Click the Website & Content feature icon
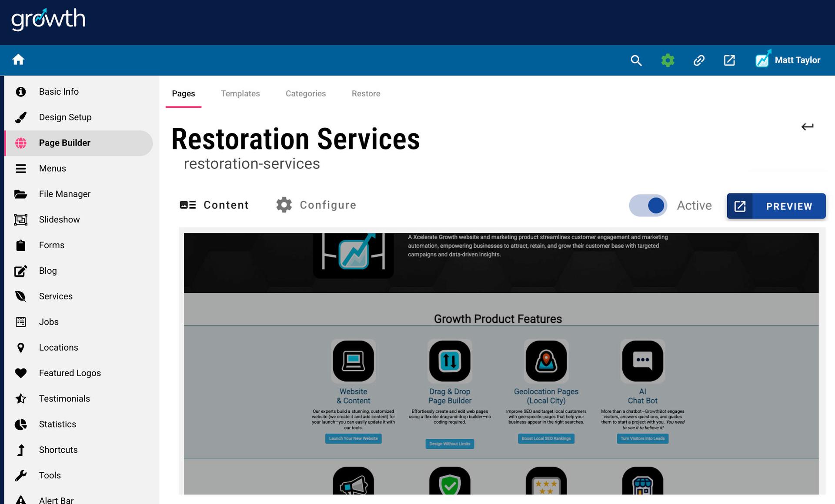Viewport: 835px width, 504px height. pos(353,361)
